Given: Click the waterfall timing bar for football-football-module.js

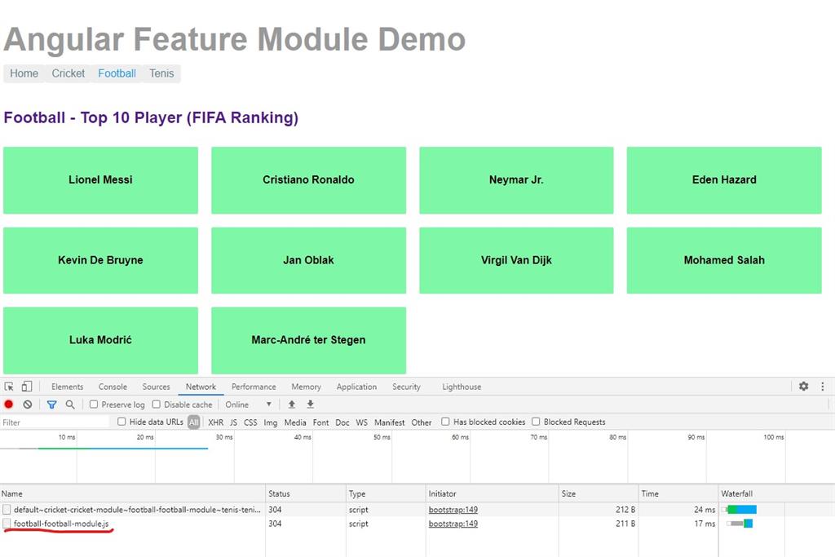Looking at the screenshot, I should (738, 524).
